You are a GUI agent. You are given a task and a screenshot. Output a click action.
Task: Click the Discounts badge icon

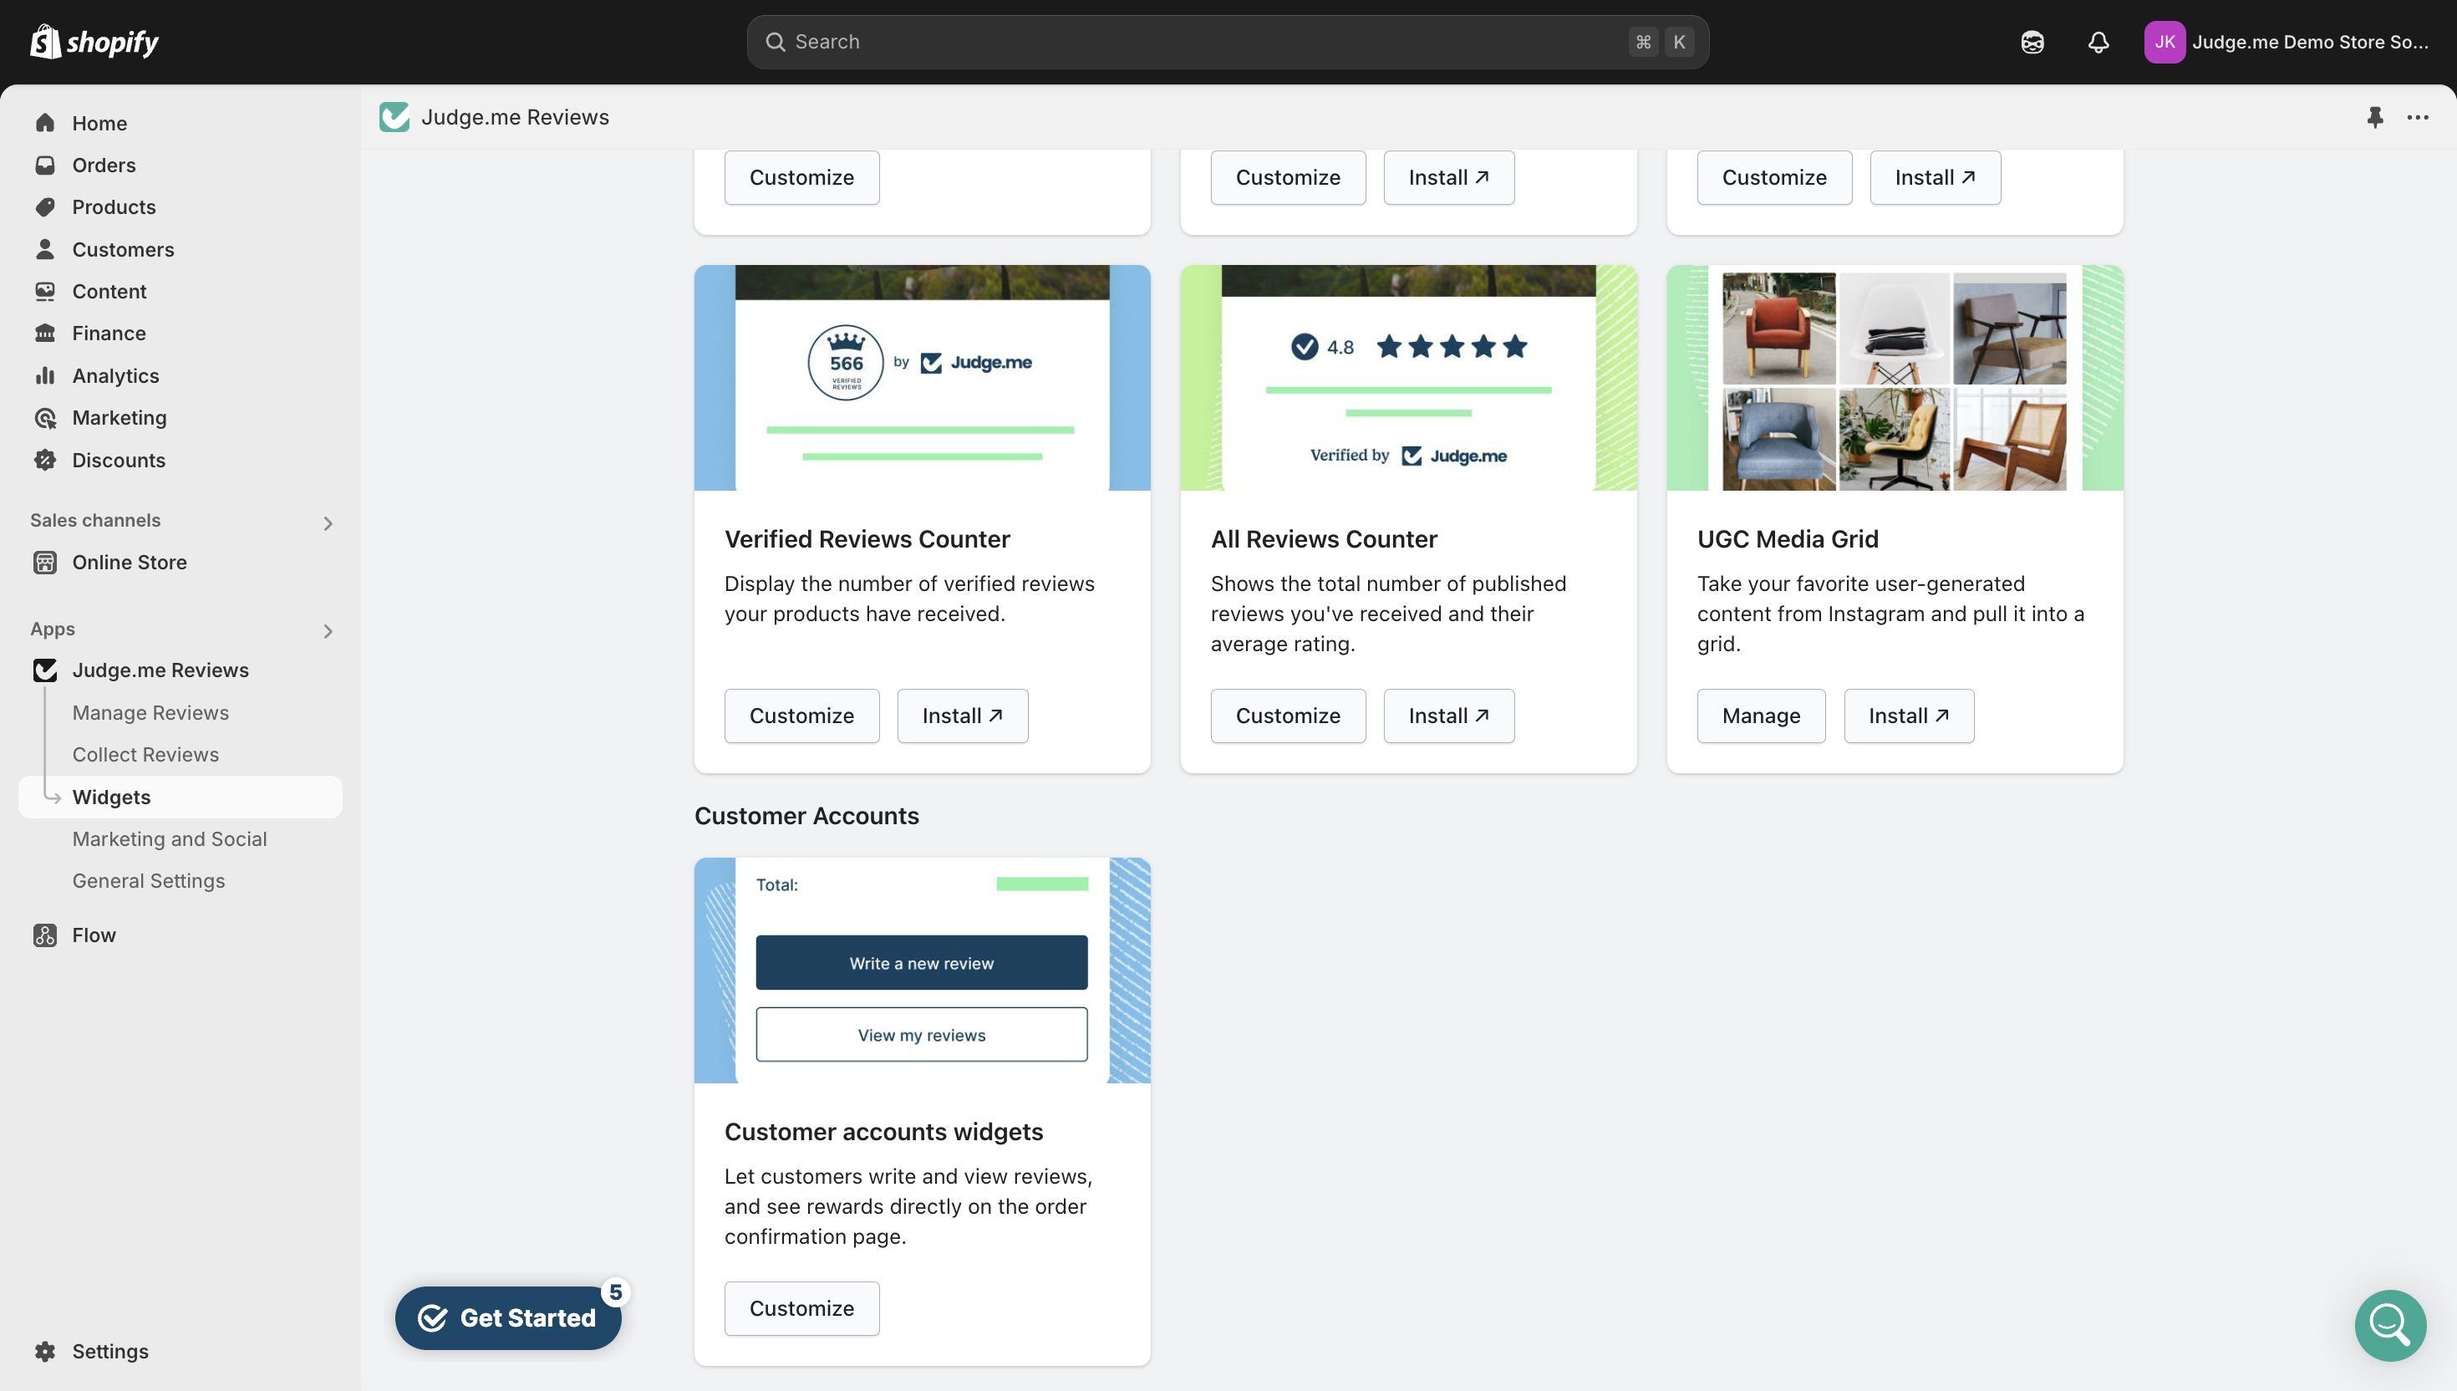point(45,460)
